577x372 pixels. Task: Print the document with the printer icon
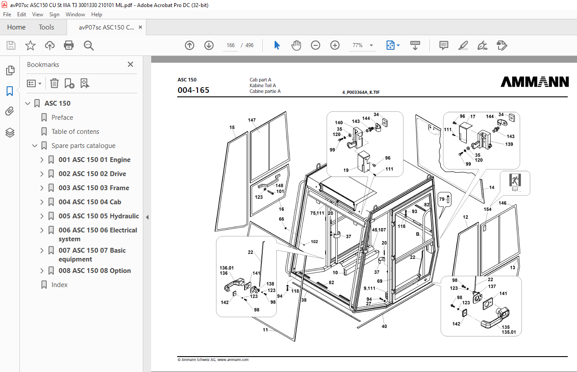coord(69,45)
